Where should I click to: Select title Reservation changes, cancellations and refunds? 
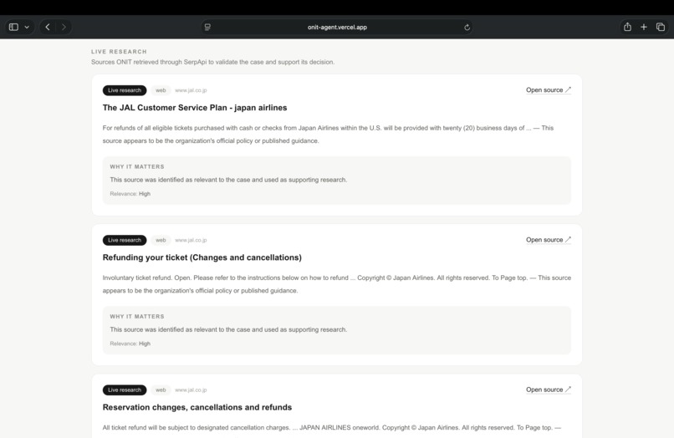[x=197, y=407]
